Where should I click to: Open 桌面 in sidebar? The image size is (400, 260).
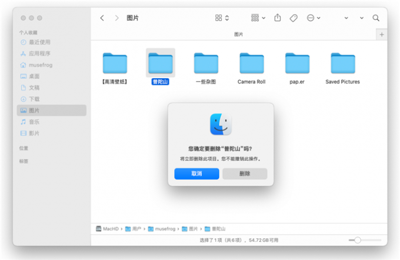(52, 76)
